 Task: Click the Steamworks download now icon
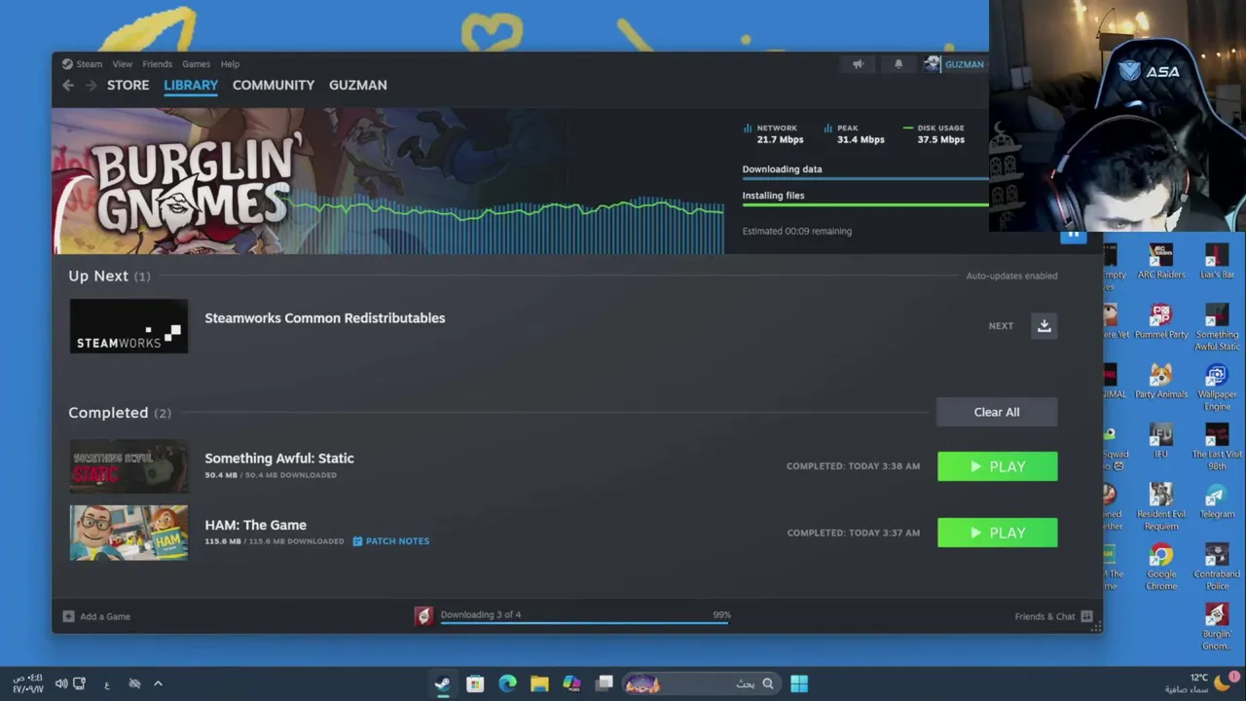pos(1044,326)
